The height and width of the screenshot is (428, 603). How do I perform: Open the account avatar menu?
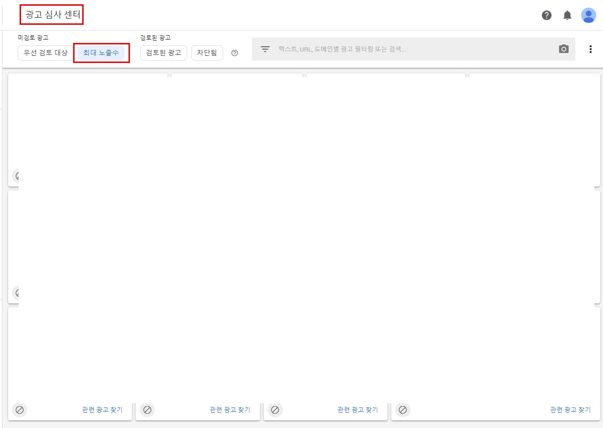point(588,15)
